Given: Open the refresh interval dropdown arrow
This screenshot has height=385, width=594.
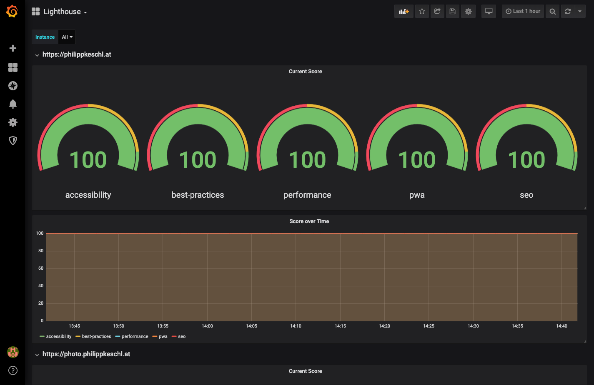Looking at the screenshot, I should [580, 11].
